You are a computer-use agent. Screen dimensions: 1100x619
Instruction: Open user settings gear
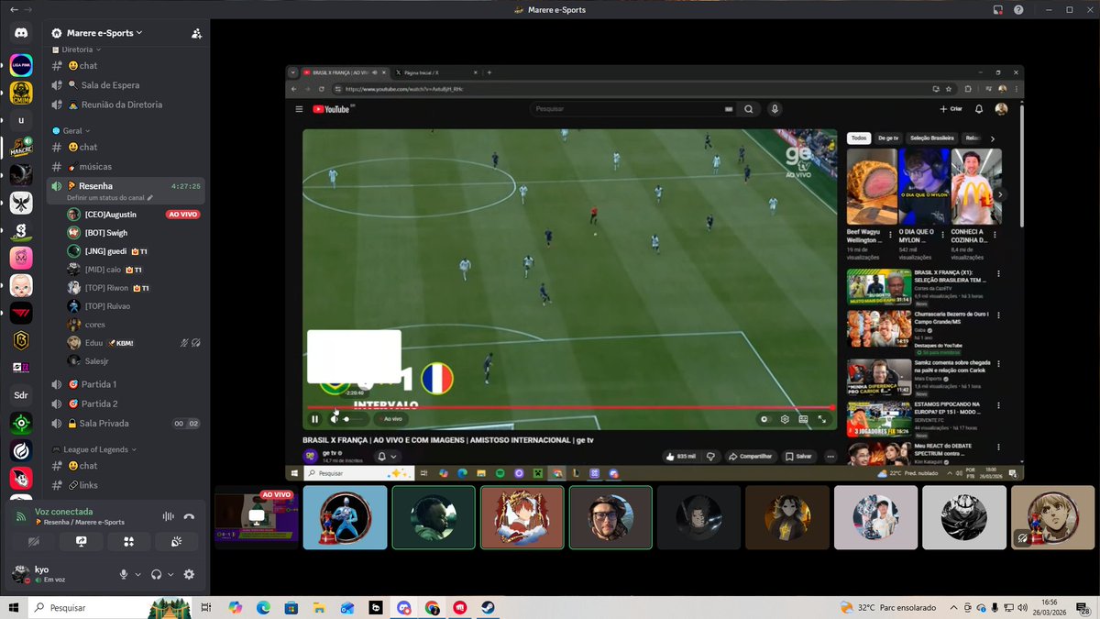click(189, 574)
